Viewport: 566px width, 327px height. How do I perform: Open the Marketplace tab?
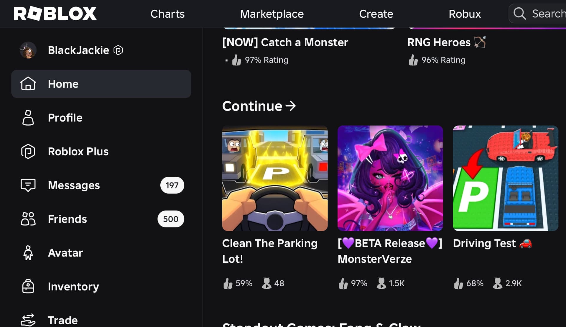click(272, 14)
